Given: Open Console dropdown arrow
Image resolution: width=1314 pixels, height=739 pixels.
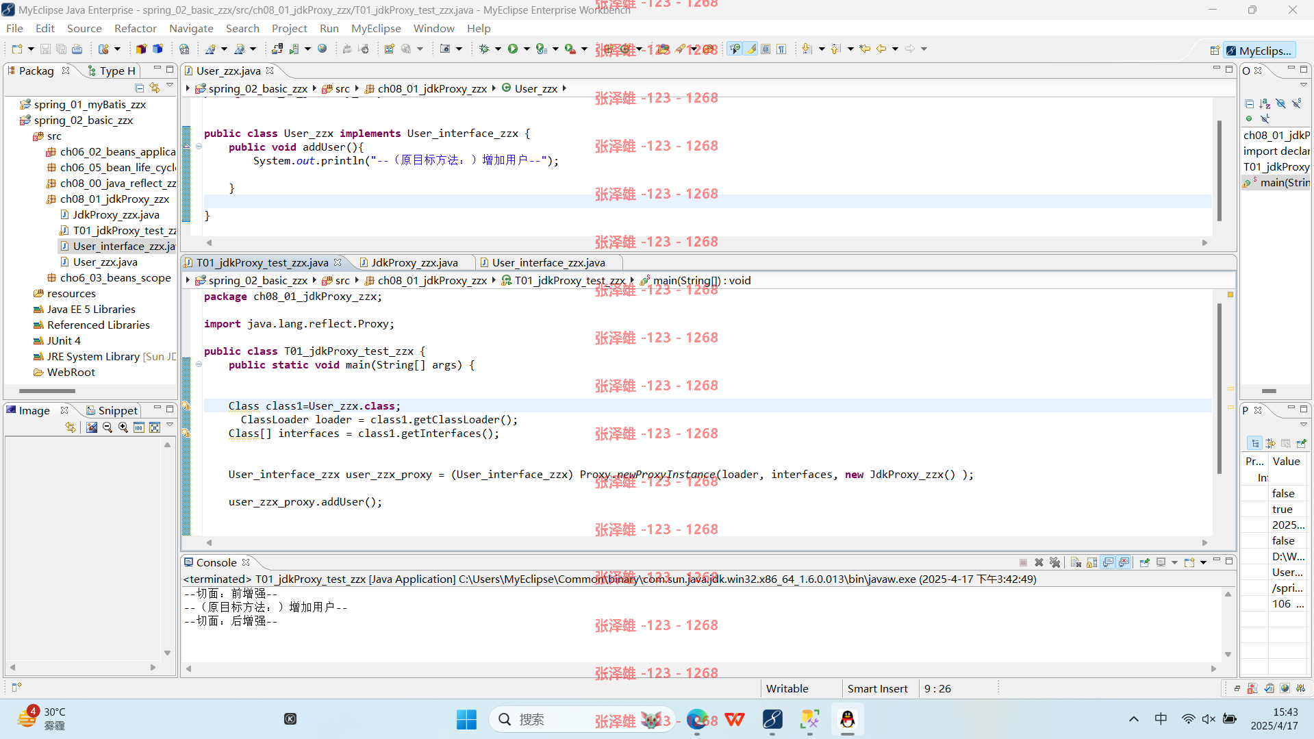Looking at the screenshot, I should [1174, 562].
